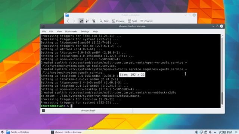Click line 'Setting up ethtool (1:4.8-1+b1)'
This screenshot has width=239, height=134.
click(x=71, y=49)
